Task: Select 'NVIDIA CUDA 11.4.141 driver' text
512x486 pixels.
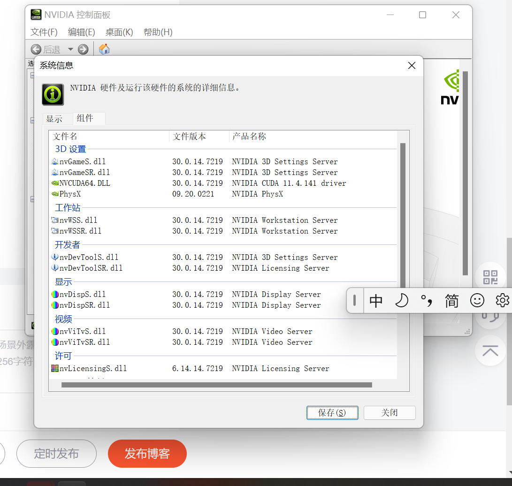Action: point(289,183)
